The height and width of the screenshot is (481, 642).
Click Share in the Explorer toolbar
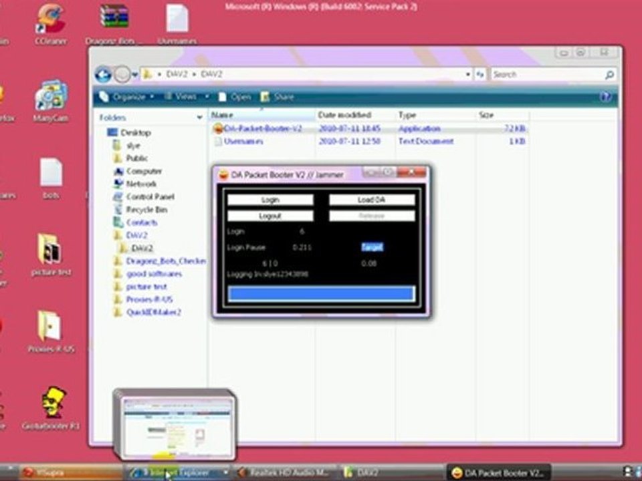pyautogui.click(x=278, y=97)
